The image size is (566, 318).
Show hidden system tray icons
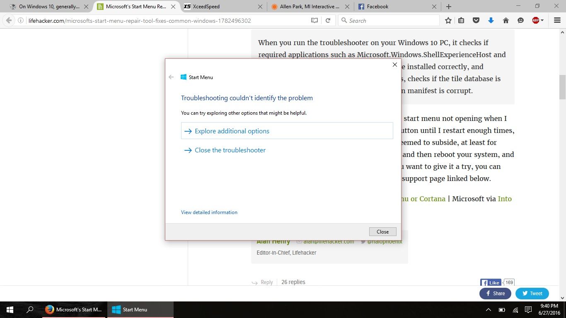point(489,310)
